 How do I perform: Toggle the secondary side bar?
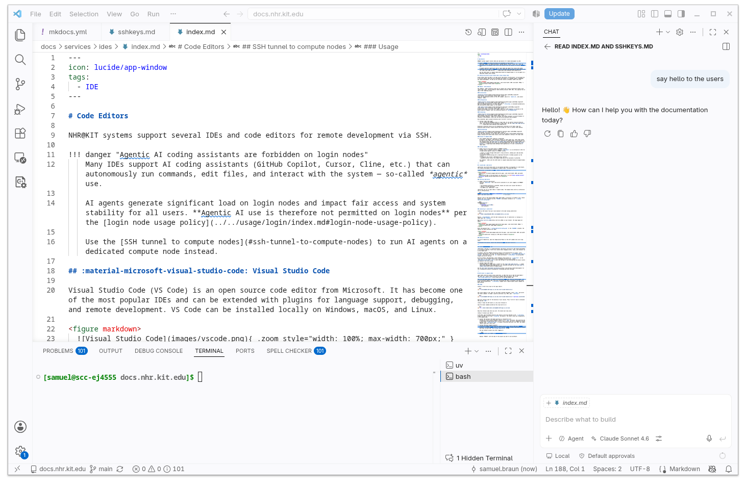coord(681,14)
